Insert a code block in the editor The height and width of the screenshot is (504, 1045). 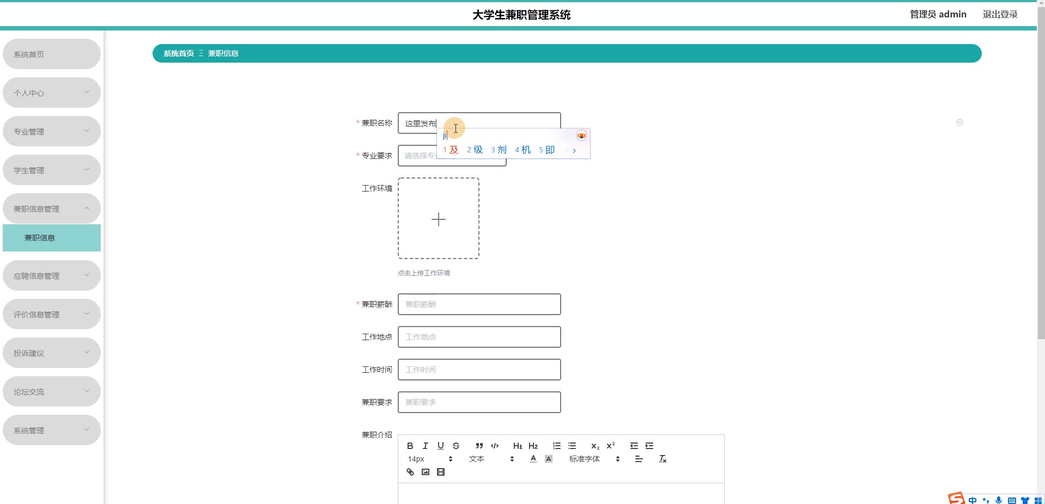click(495, 446)
